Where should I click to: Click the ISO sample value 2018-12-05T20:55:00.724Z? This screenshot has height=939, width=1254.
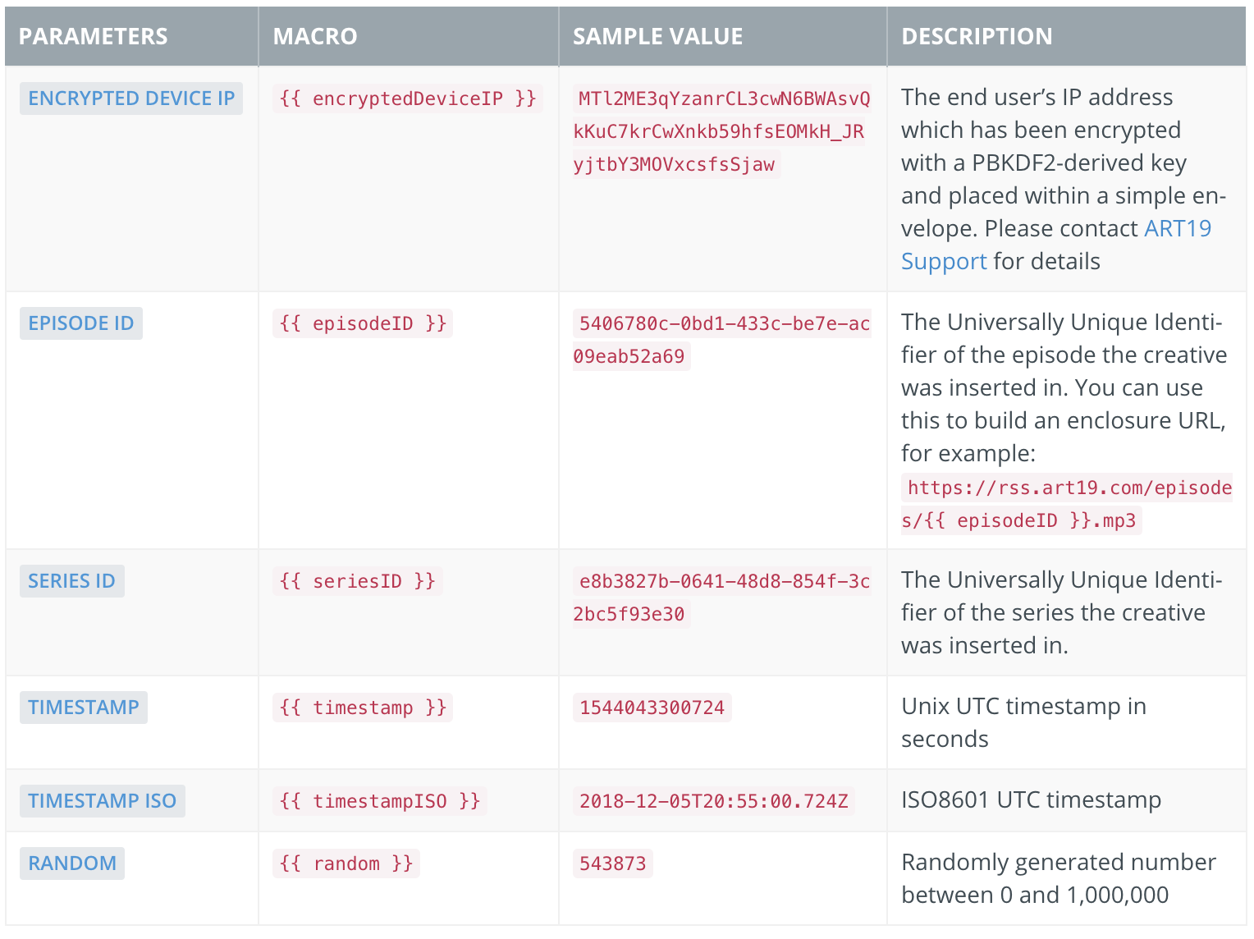tap(713, 801)
